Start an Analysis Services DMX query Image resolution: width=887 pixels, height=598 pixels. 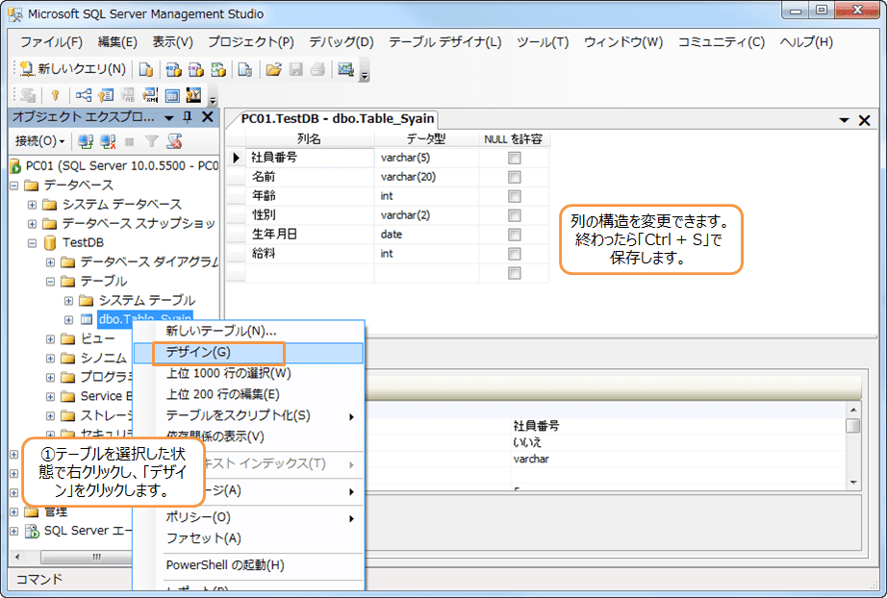(195, 69)
